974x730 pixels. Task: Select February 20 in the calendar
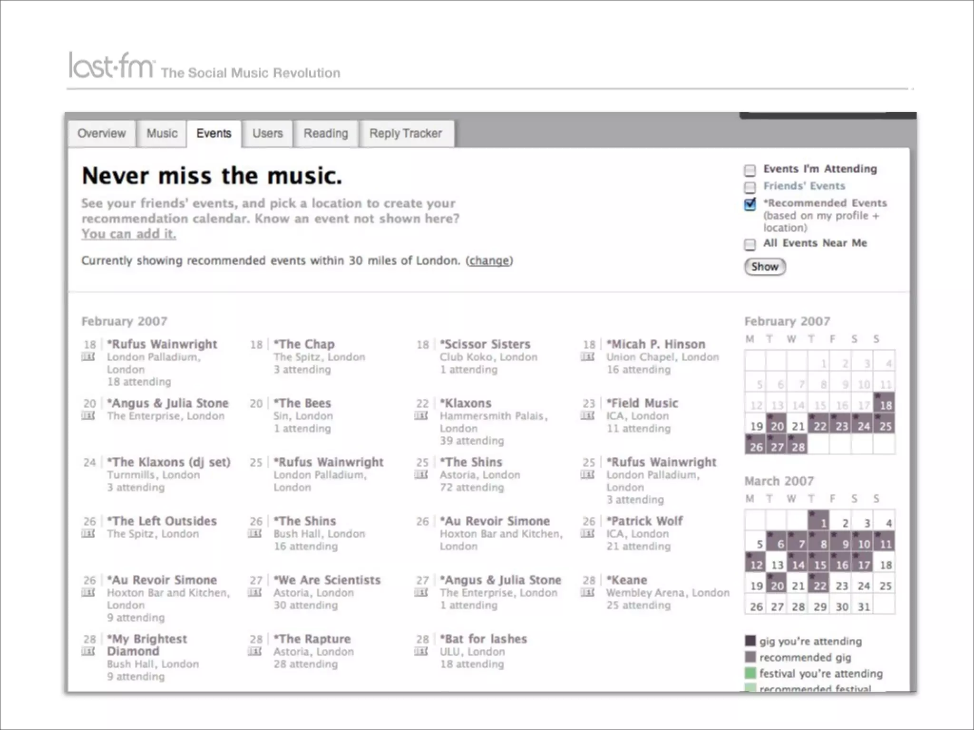[x=777, y=423]
